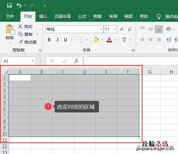
Task: Expand the Name Box dropdown arrow
Action: [x=33, y=61]
